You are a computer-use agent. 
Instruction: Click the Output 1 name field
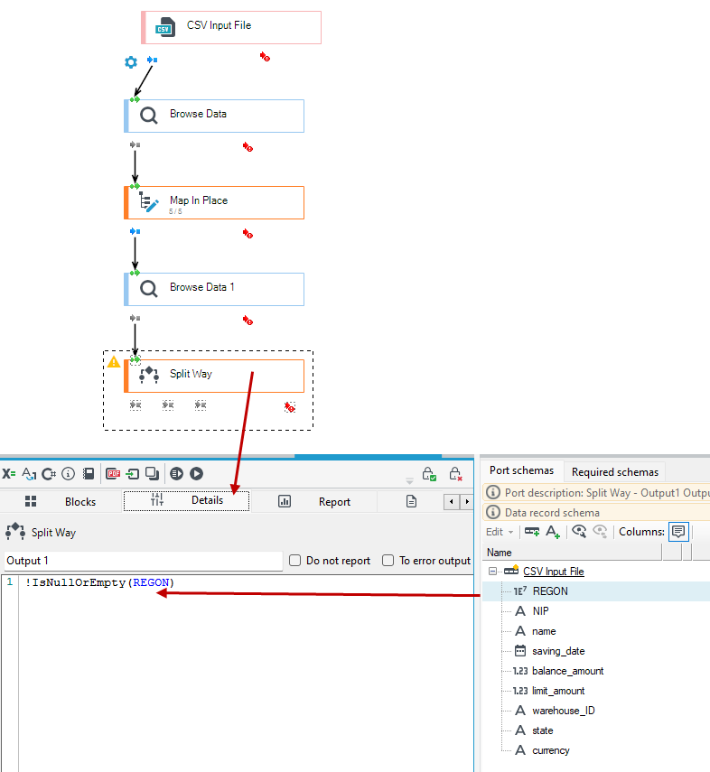tap(144, 561)
